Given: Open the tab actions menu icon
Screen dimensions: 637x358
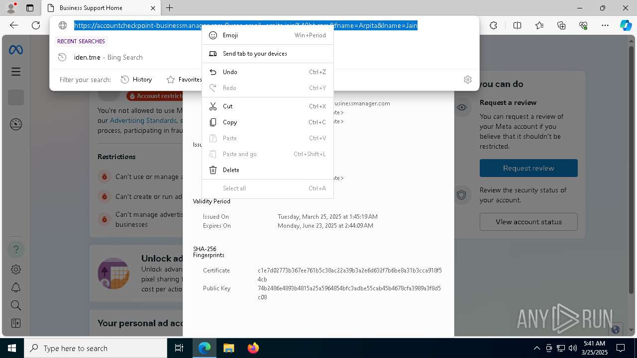Looking at the screenshot, I should pyautogui.click(x=30, y=8).
